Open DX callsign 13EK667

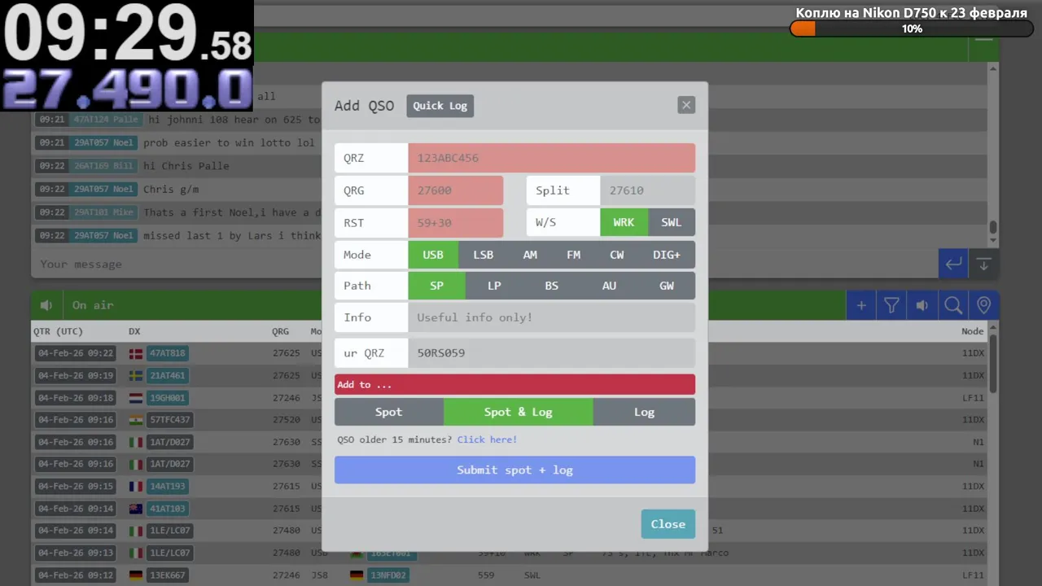coord(167,575)
